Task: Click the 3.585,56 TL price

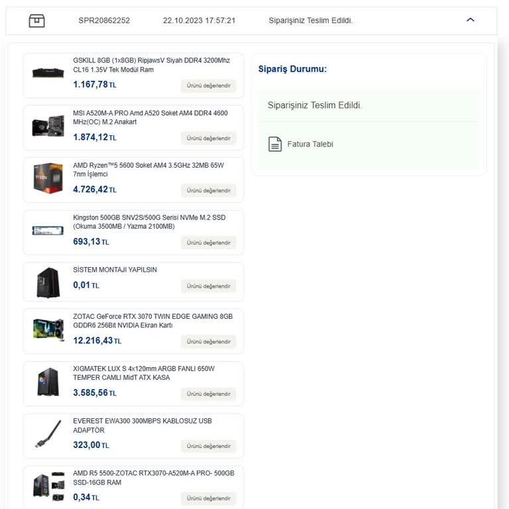Action: (95, 393)
